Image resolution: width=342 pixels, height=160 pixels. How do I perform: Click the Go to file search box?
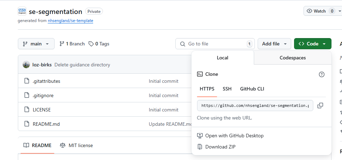click(x=215, y=44)
